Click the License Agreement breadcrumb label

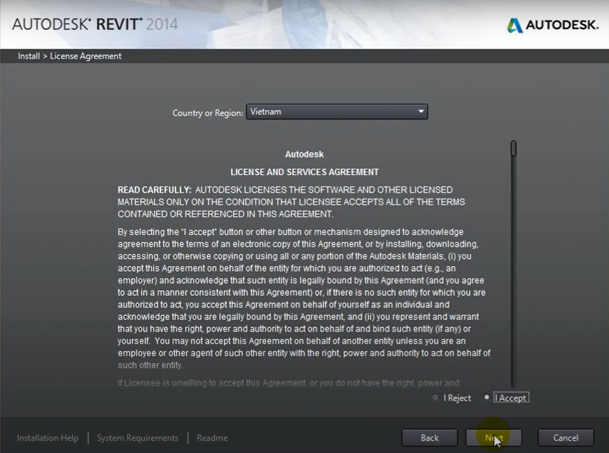pyautogui.click(x=86, y=56)
